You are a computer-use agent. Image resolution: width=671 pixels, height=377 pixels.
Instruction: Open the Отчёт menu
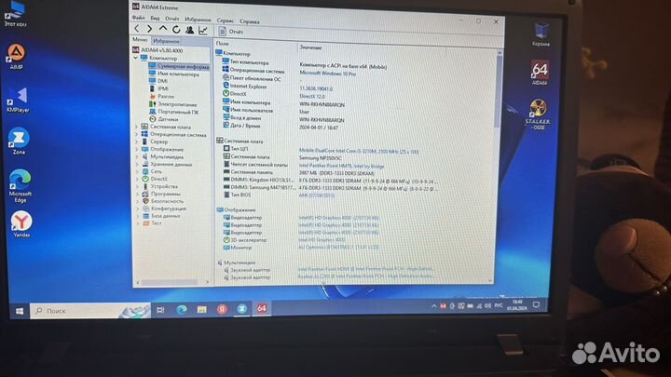[171, 19]
